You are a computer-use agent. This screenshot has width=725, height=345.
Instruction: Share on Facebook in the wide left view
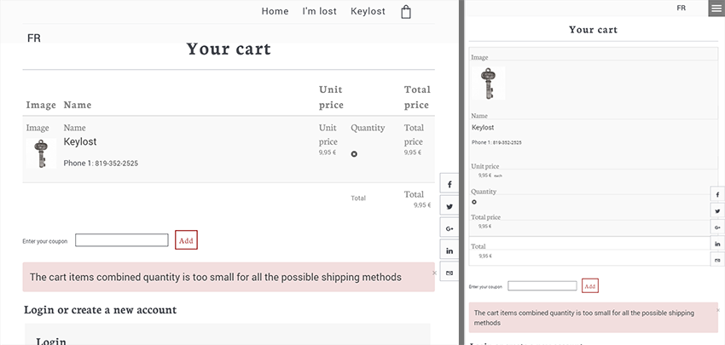pyautogui.click(x=449, y=185)
